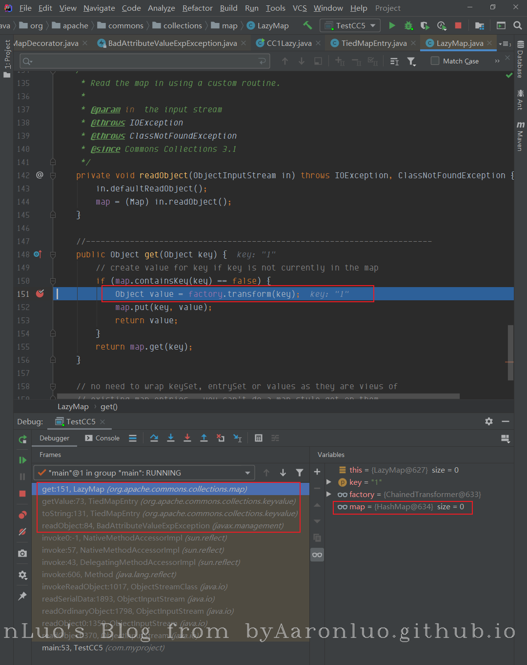
Task: Collapse the code fold marker at line 142
Action: click(x=53, y=175)
